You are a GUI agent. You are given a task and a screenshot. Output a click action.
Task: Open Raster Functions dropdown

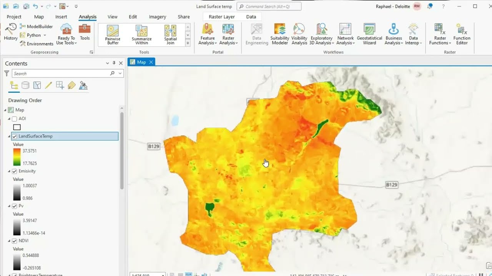pyautogui.click(x=440, y=34)
